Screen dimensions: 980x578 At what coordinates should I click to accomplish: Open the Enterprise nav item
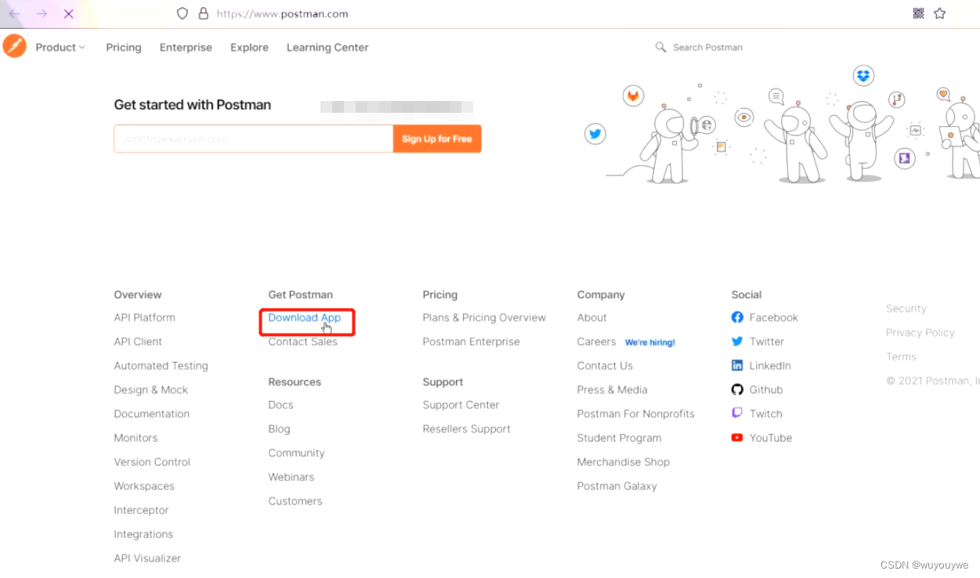click(186, 47)
